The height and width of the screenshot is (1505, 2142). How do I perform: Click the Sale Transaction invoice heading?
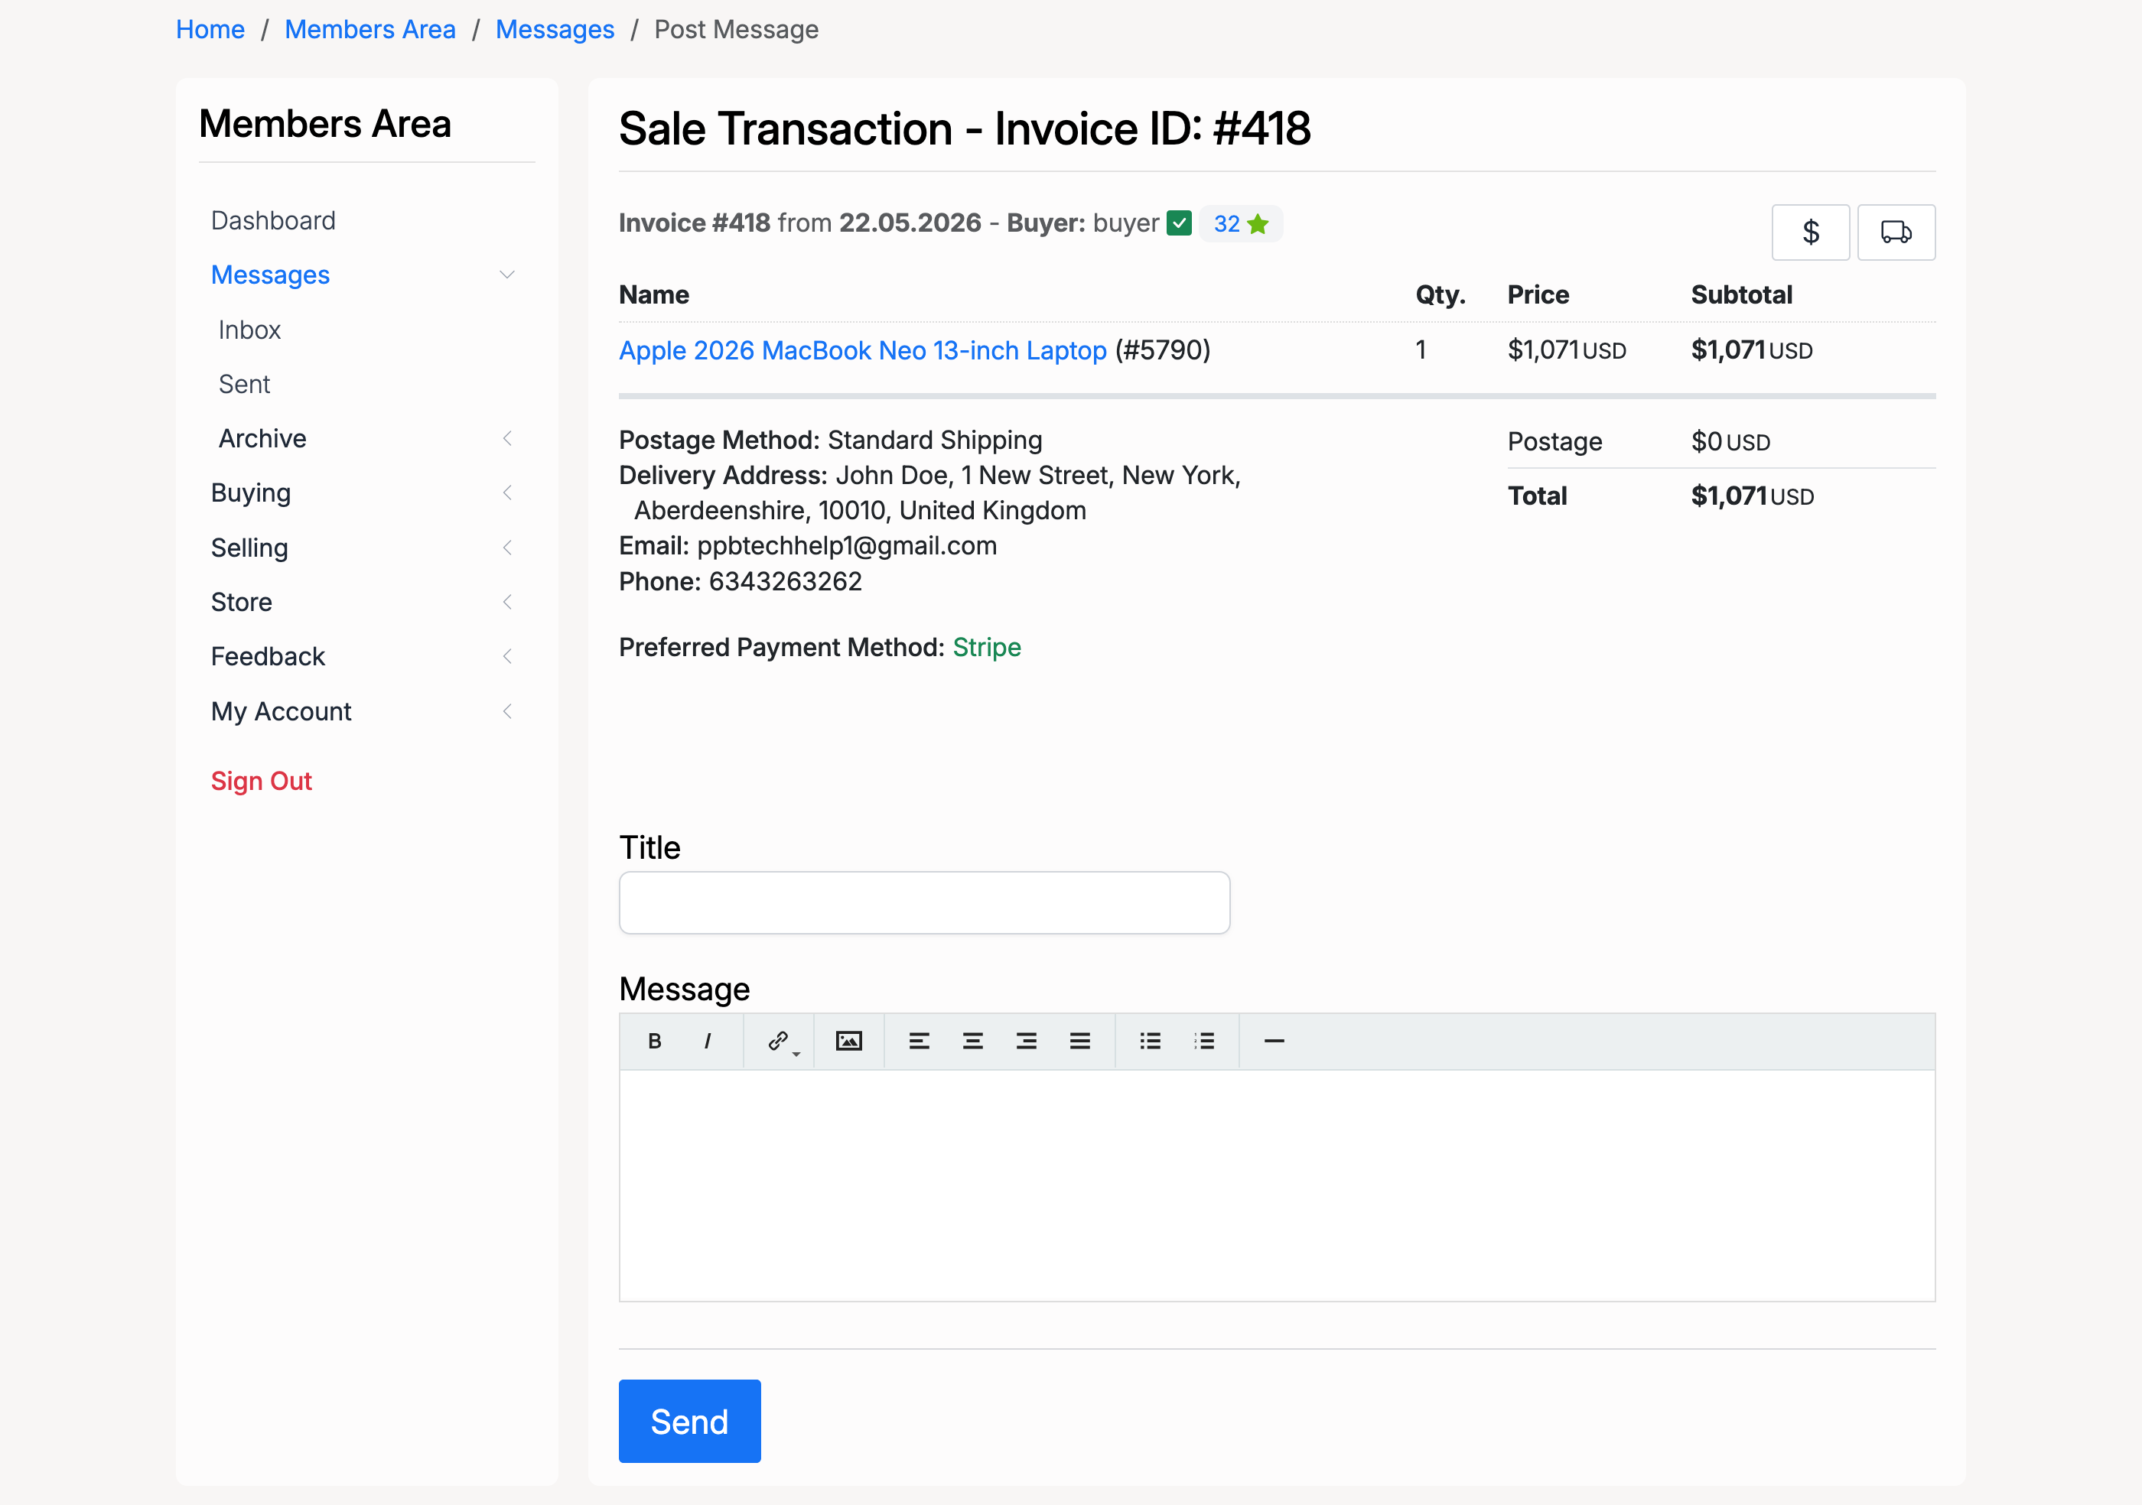(965, 128)
